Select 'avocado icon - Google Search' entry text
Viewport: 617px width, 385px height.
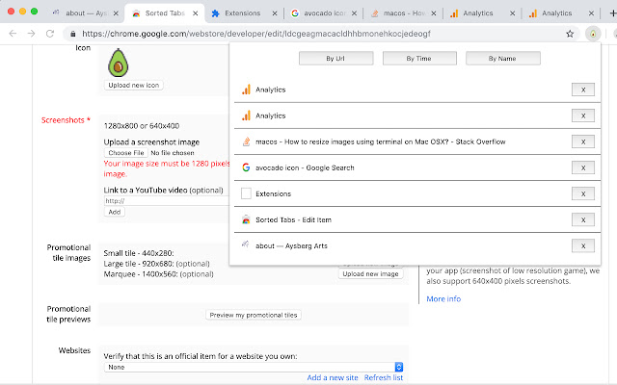click(305, 167)
